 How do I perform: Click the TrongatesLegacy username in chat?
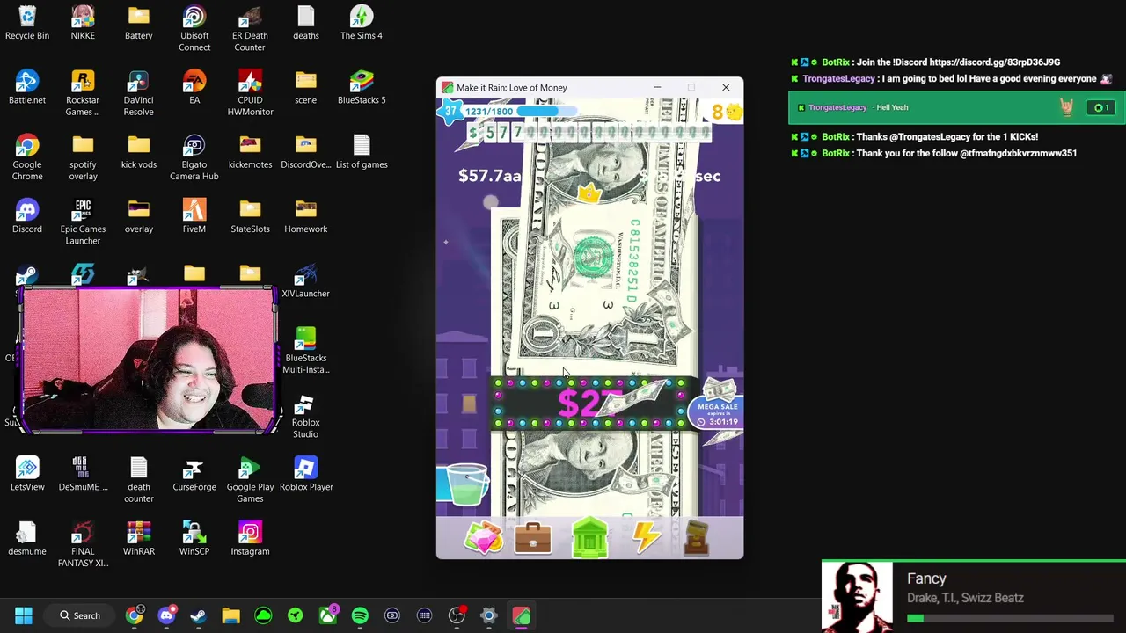pos(838,79)
